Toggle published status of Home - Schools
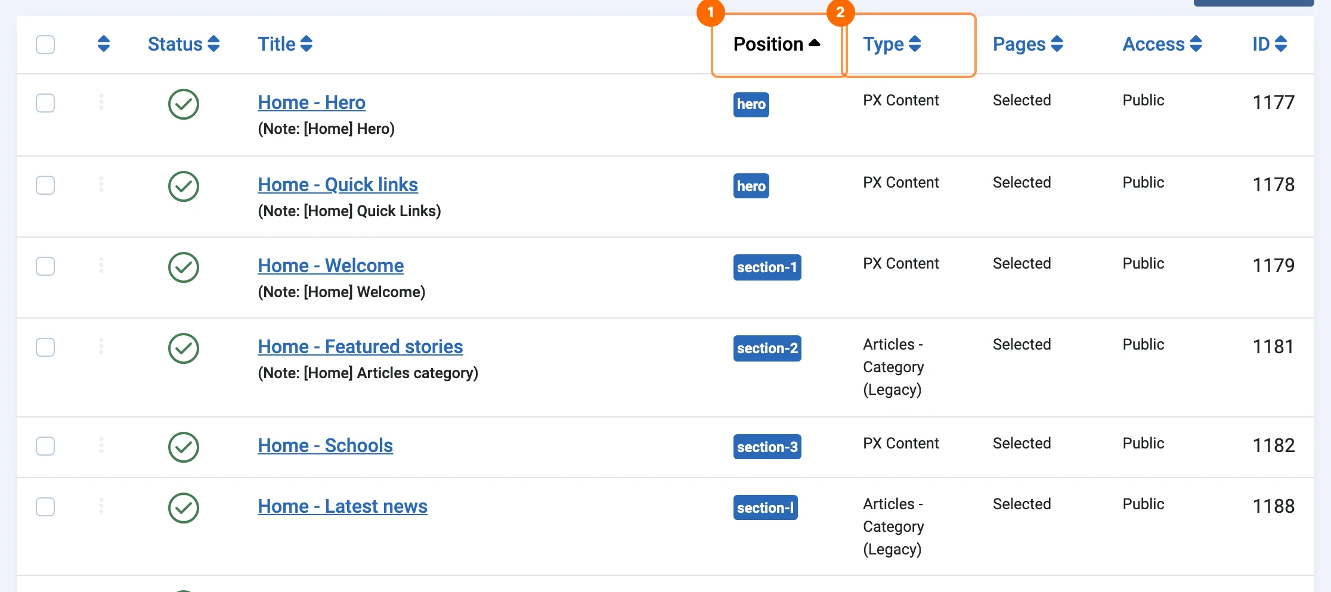The width and height of the screenshot is (1331, 592). pyautogui.click(x=184, y=447)
